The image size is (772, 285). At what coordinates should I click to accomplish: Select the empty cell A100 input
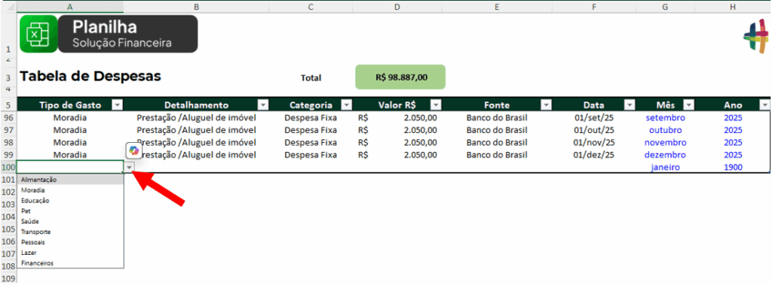(70, 167)
